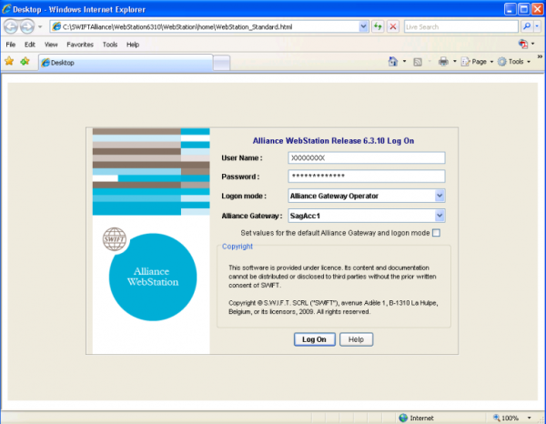Image resolution: width=546 pixels, height=424 pixels.
Task: Show more command bar items chevron
Action: pos(540,56)
